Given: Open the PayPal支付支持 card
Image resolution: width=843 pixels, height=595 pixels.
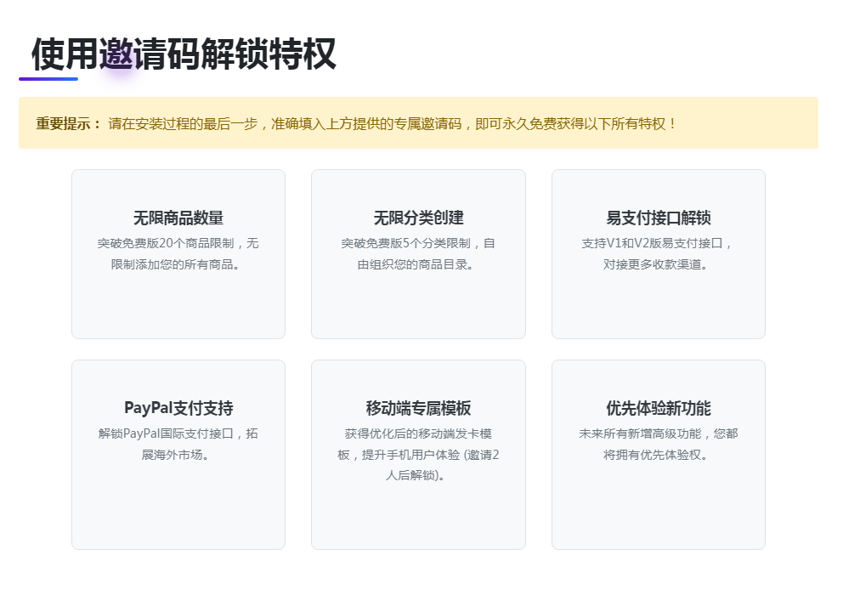Looking at the screenshot, I should [x=178, y=453].
